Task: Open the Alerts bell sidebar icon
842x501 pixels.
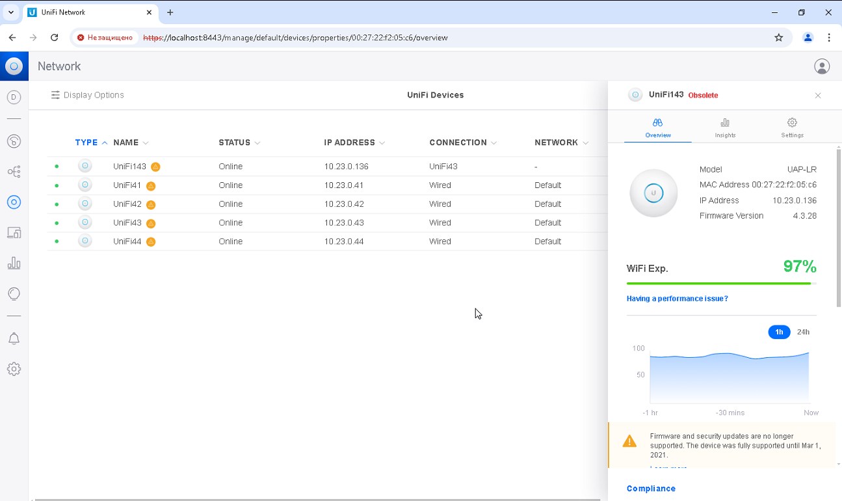Action: [14, 339]
